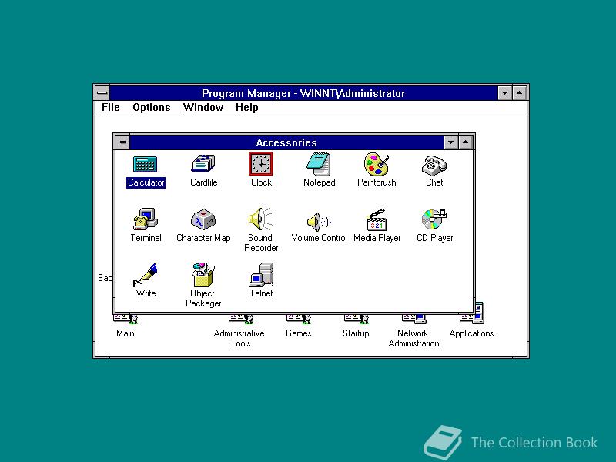This screenshot has height=462, width=616.
Task: Launch the Cardfile program icon
Action: click(203, 164)
